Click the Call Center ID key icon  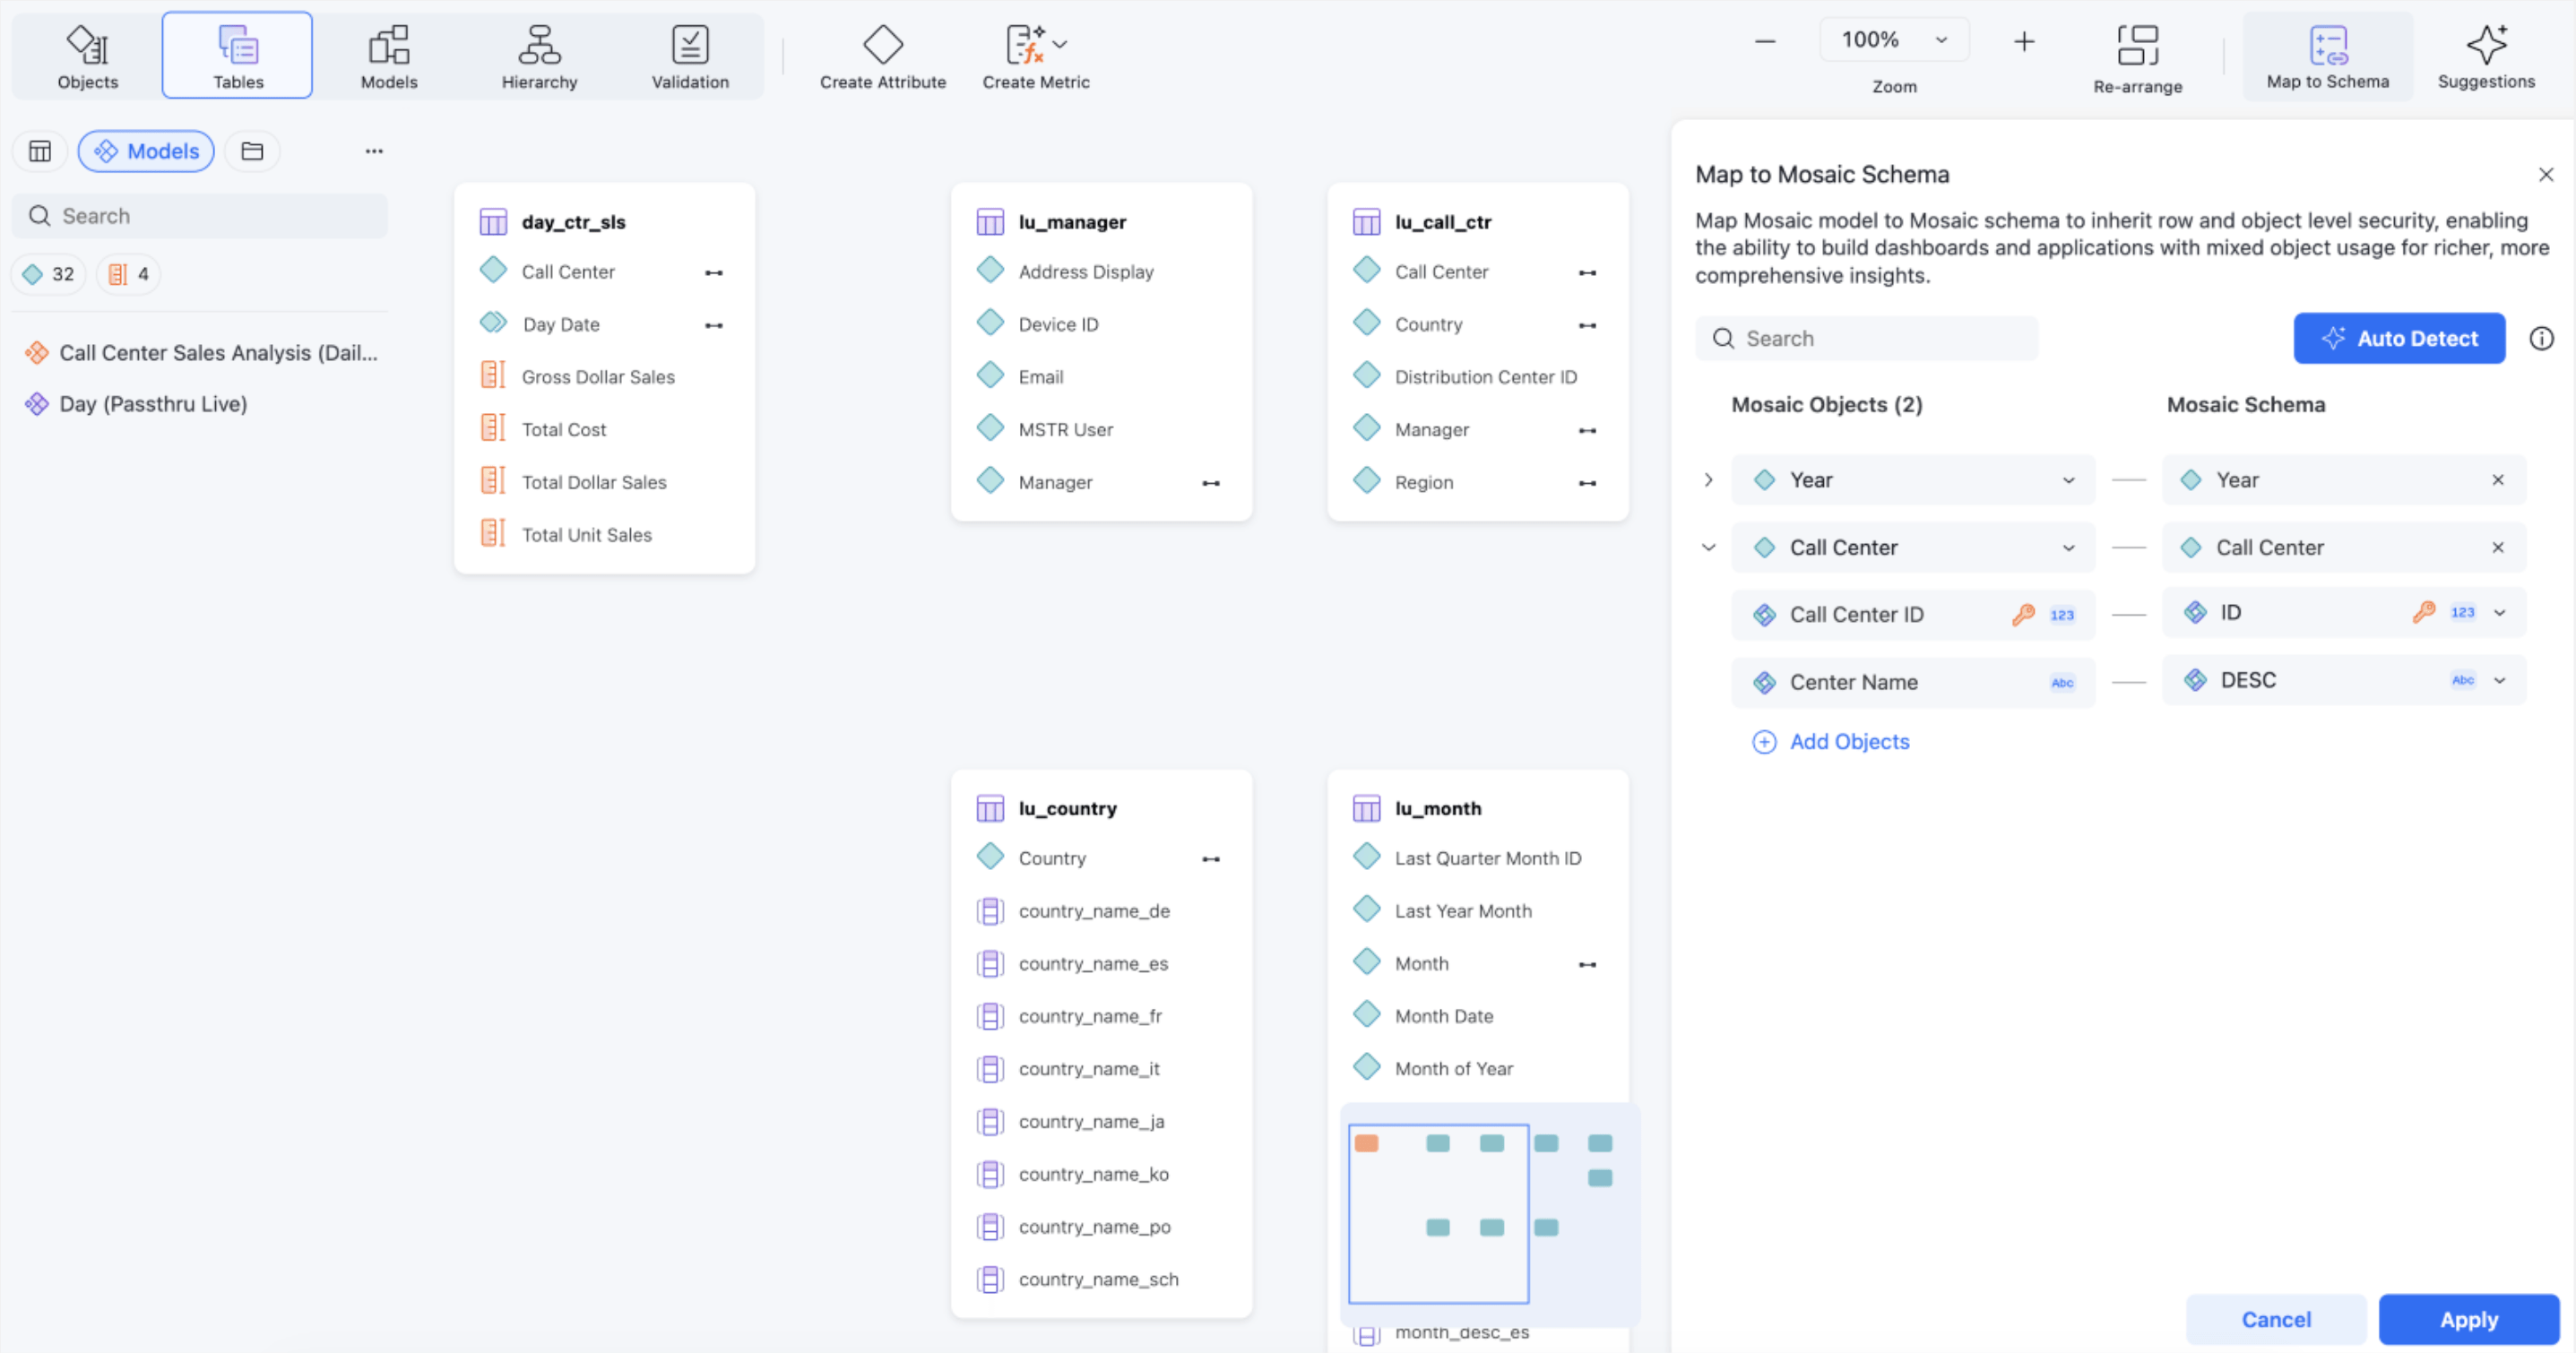2023,615
